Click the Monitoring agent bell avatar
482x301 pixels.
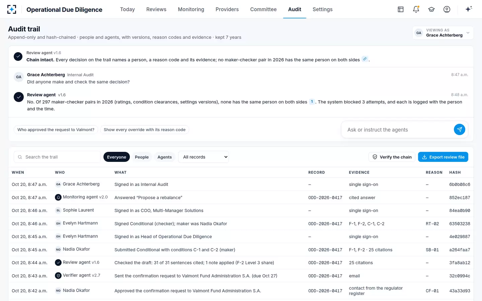click(x=58, y=197)
